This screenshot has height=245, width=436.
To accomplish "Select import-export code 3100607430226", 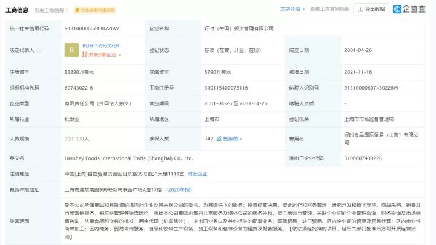I will [x=363, y=158].
